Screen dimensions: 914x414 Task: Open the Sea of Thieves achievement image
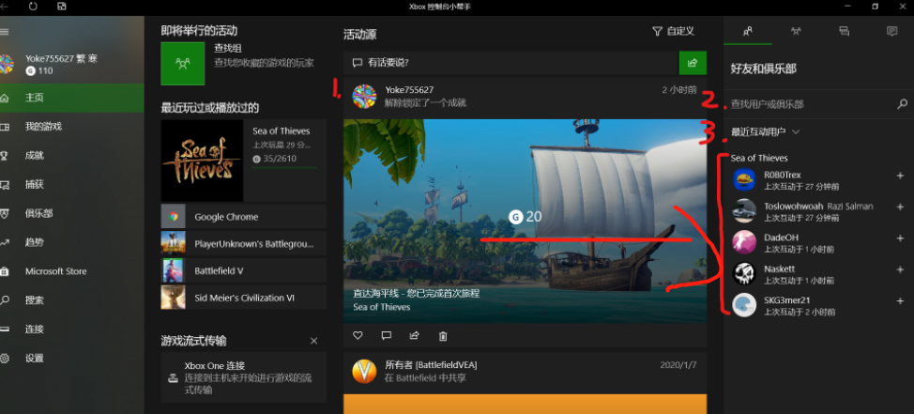click(526, 221)
